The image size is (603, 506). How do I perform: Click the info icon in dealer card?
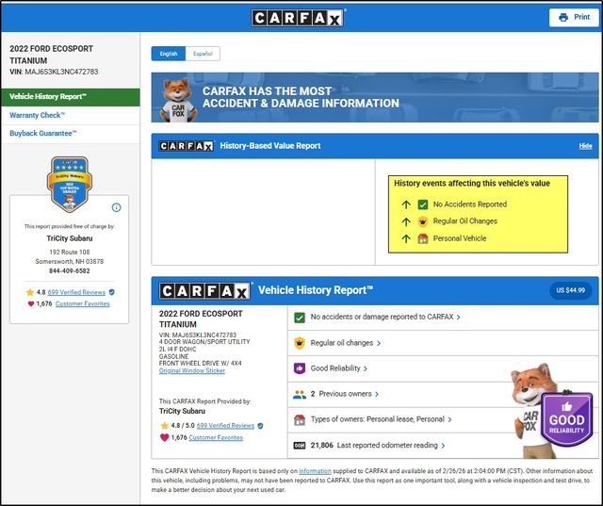(x=116, y=207)
